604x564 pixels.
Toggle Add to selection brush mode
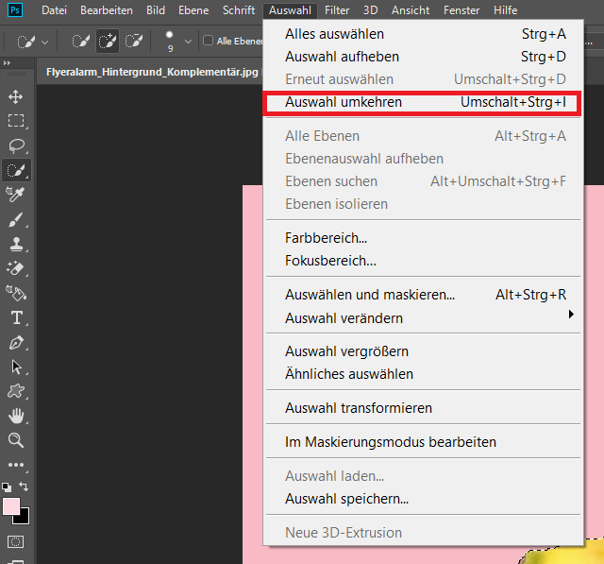108,42
